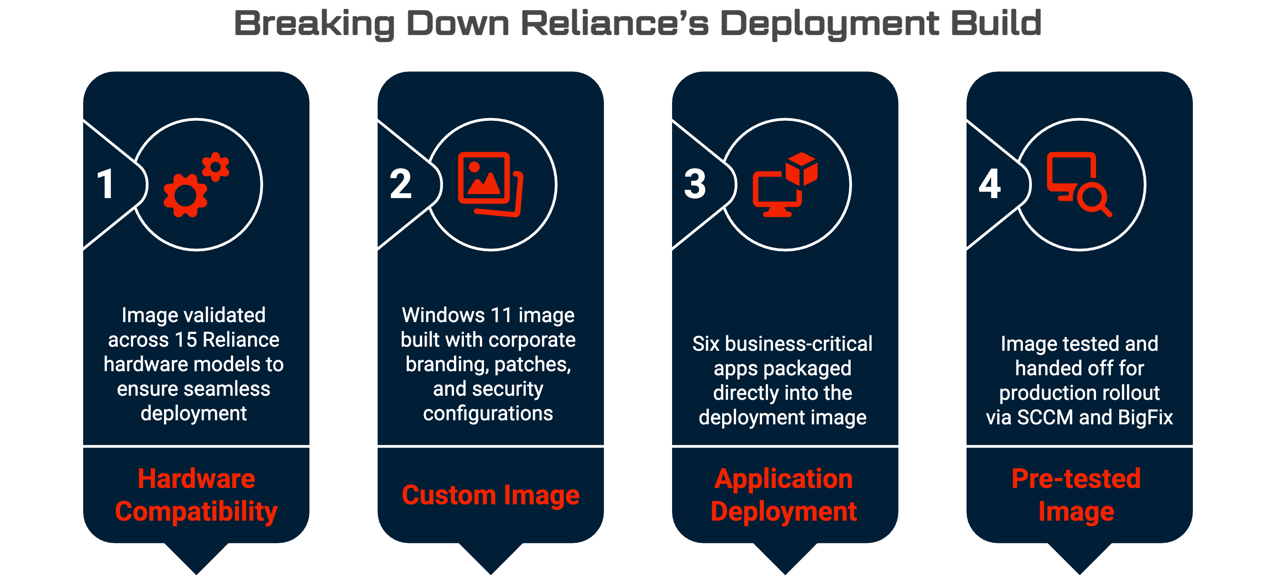Click the number 2 on the second card
The image size is (1276, 587).
coord(400,184)
